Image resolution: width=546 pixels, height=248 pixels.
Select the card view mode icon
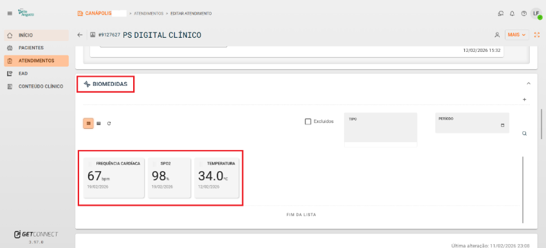(x=89, y=123)
